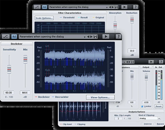165x130 pixels.
Task: Click the Rd button in the Declicker window
Action: (14, 36)
